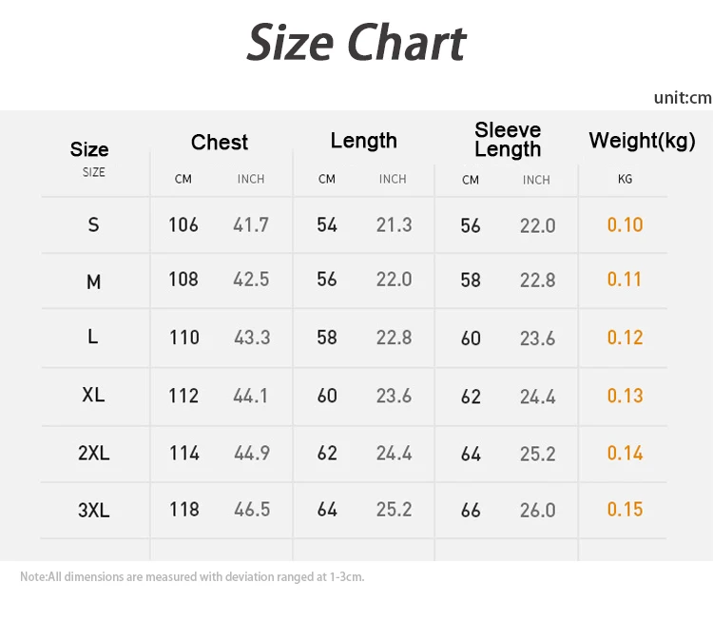Click chest inch value 46.5
The image size is (713, 621).
251,510
